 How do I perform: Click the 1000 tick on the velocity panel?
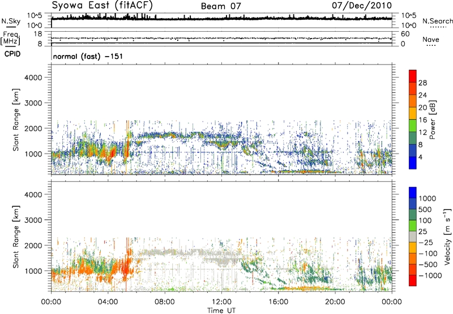[33, 271]
